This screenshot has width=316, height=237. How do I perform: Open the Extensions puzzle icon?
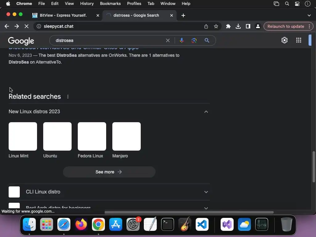coord(228,27)
